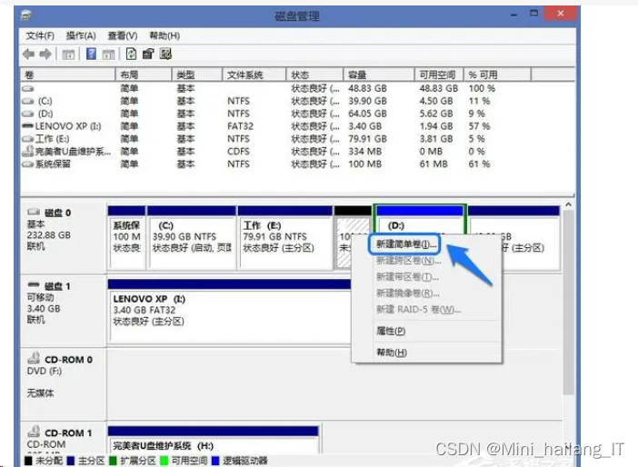638x467 pixels.
Task: Select the (D:) partition block on 磁盘 0
Action: 420,220
